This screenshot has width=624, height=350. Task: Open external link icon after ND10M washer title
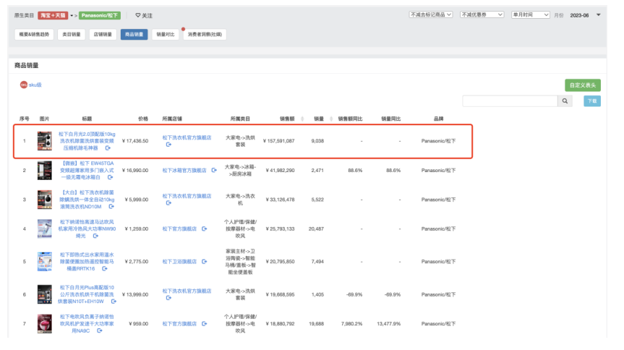tap(111, 207)
